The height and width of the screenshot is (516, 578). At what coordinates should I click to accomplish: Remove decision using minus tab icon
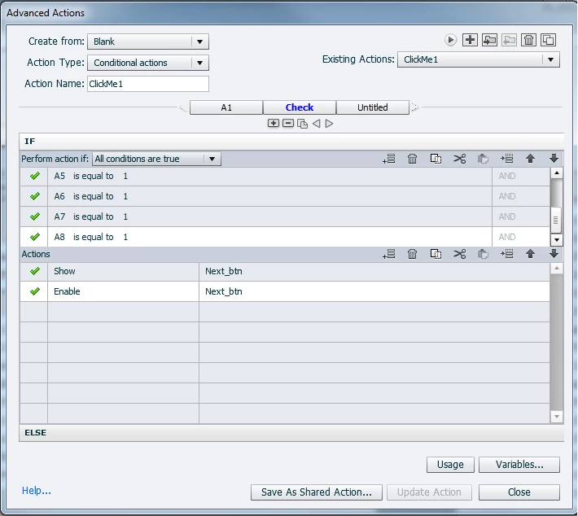[x=288, y=123]
